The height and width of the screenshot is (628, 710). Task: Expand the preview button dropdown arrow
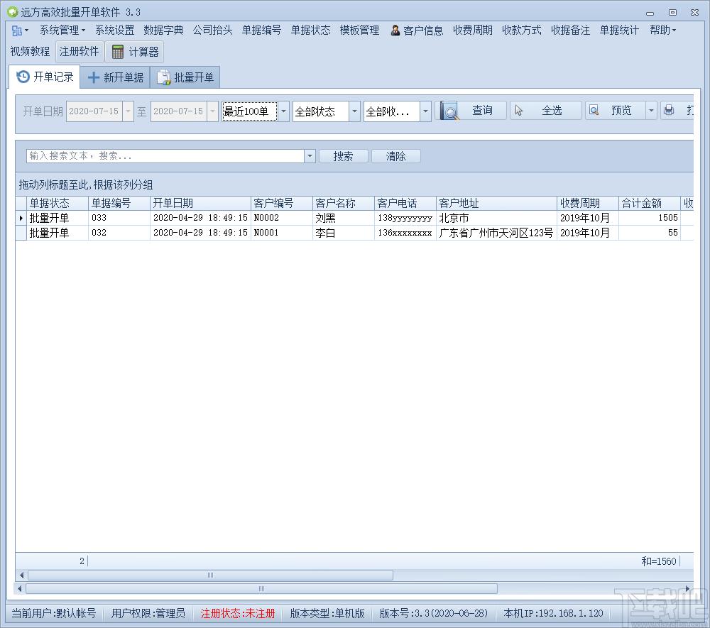[x=650, y=111]
